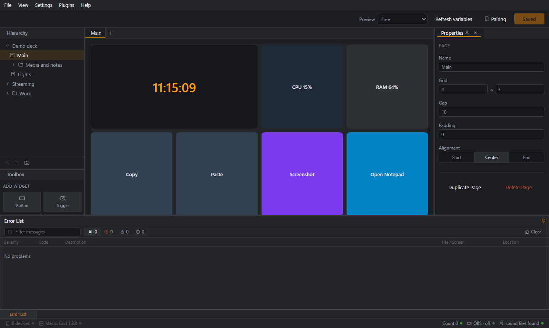Click the page Name input field

[x=491, y=67]
